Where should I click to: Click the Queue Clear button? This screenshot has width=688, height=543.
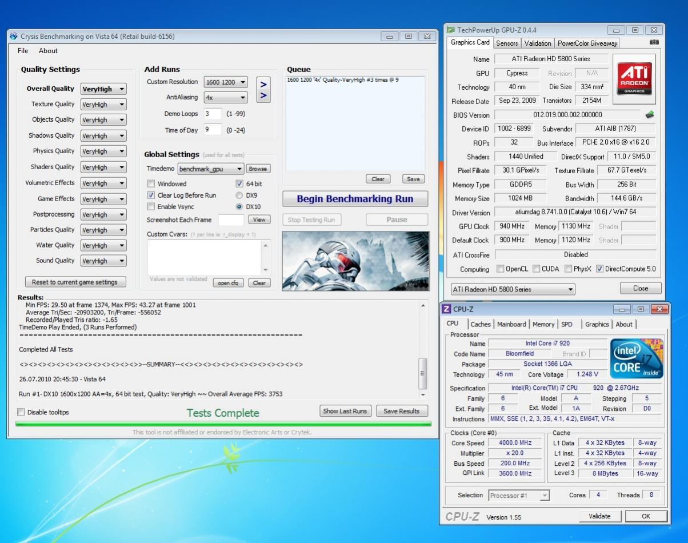click(378, 179)
